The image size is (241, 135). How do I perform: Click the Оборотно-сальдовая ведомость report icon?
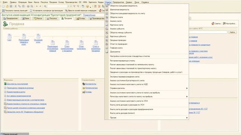pos(107,6)
